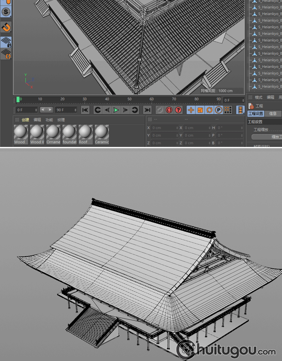This screenshot has height=361, width=282.
Task: Switch to the 信息 tab
Action: click(x=273, y=114)
